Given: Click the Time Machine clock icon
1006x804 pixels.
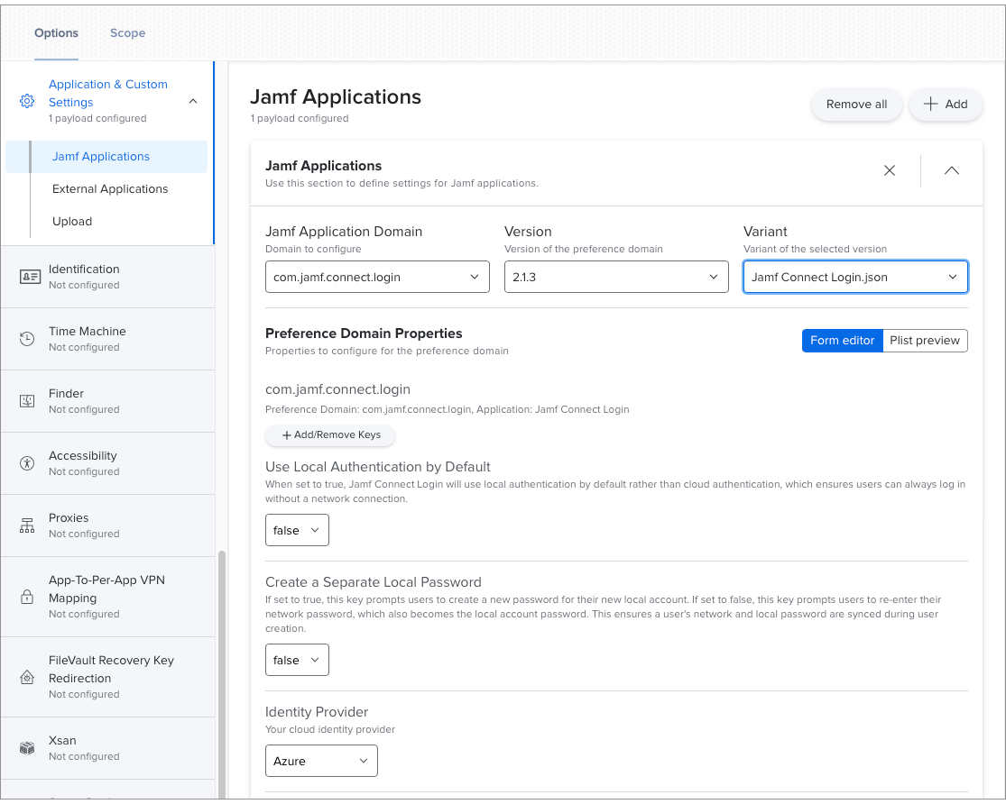Looking at the screenshot, I should [28, 339].
